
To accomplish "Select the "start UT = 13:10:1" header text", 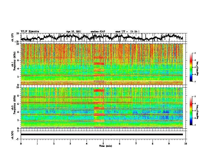I will click(127, 32).
